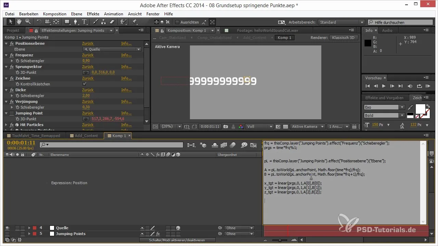Screen dimensions: 438x246
Task: Toggle fx switch for Positionsebene effect
Action: (12, 43)
